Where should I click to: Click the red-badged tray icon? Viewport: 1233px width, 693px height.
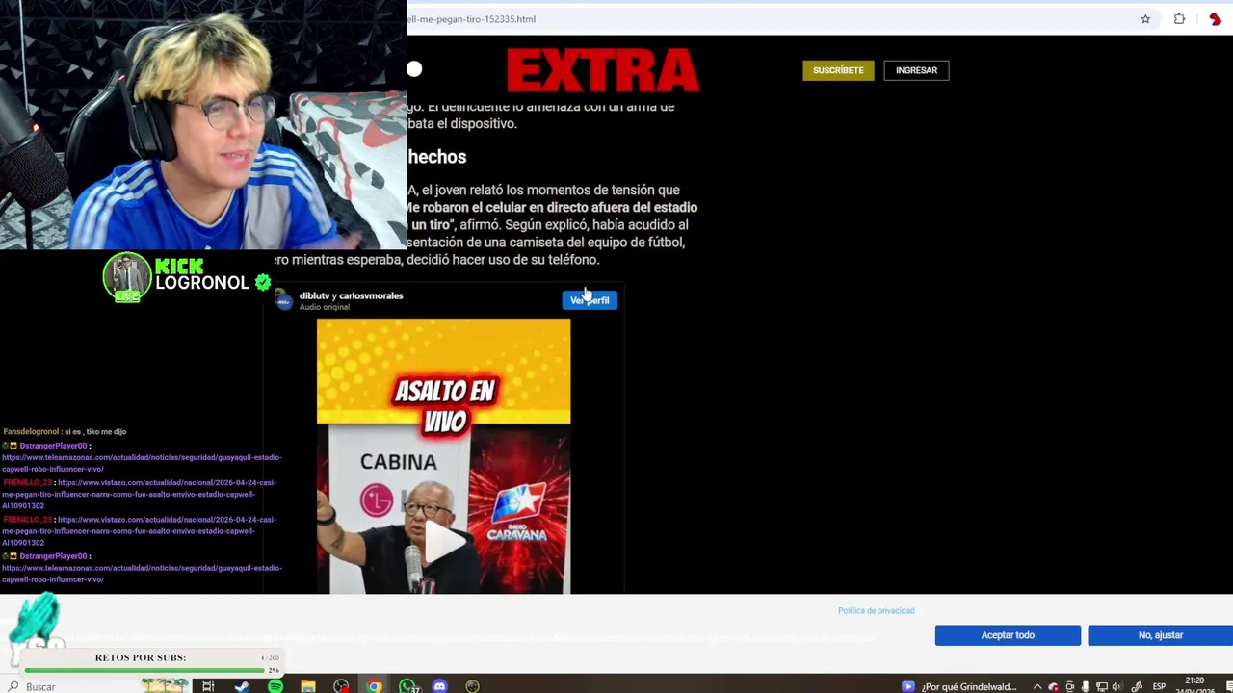[1054, 686]
